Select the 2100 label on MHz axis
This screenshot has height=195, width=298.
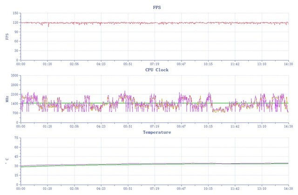click(14, 94)
